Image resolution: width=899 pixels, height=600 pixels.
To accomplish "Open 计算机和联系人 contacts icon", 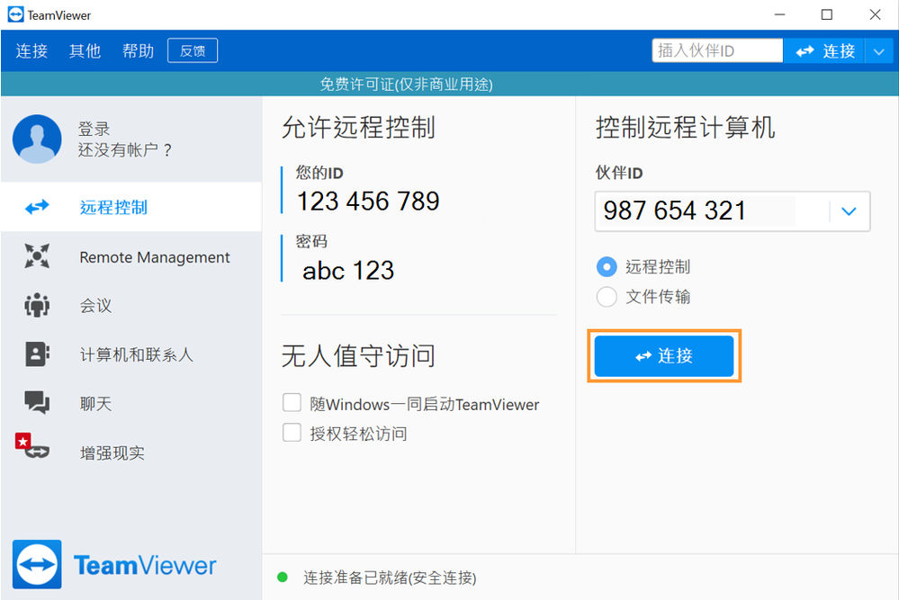I will (x=37, y=354).
